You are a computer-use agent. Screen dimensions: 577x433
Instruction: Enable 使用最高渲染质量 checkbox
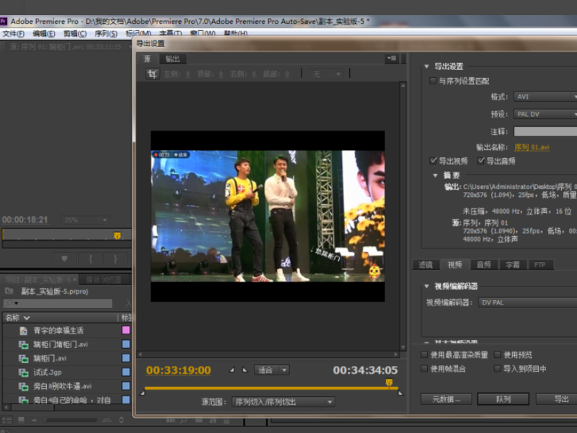pyautogui.click(x=424, y=354)
